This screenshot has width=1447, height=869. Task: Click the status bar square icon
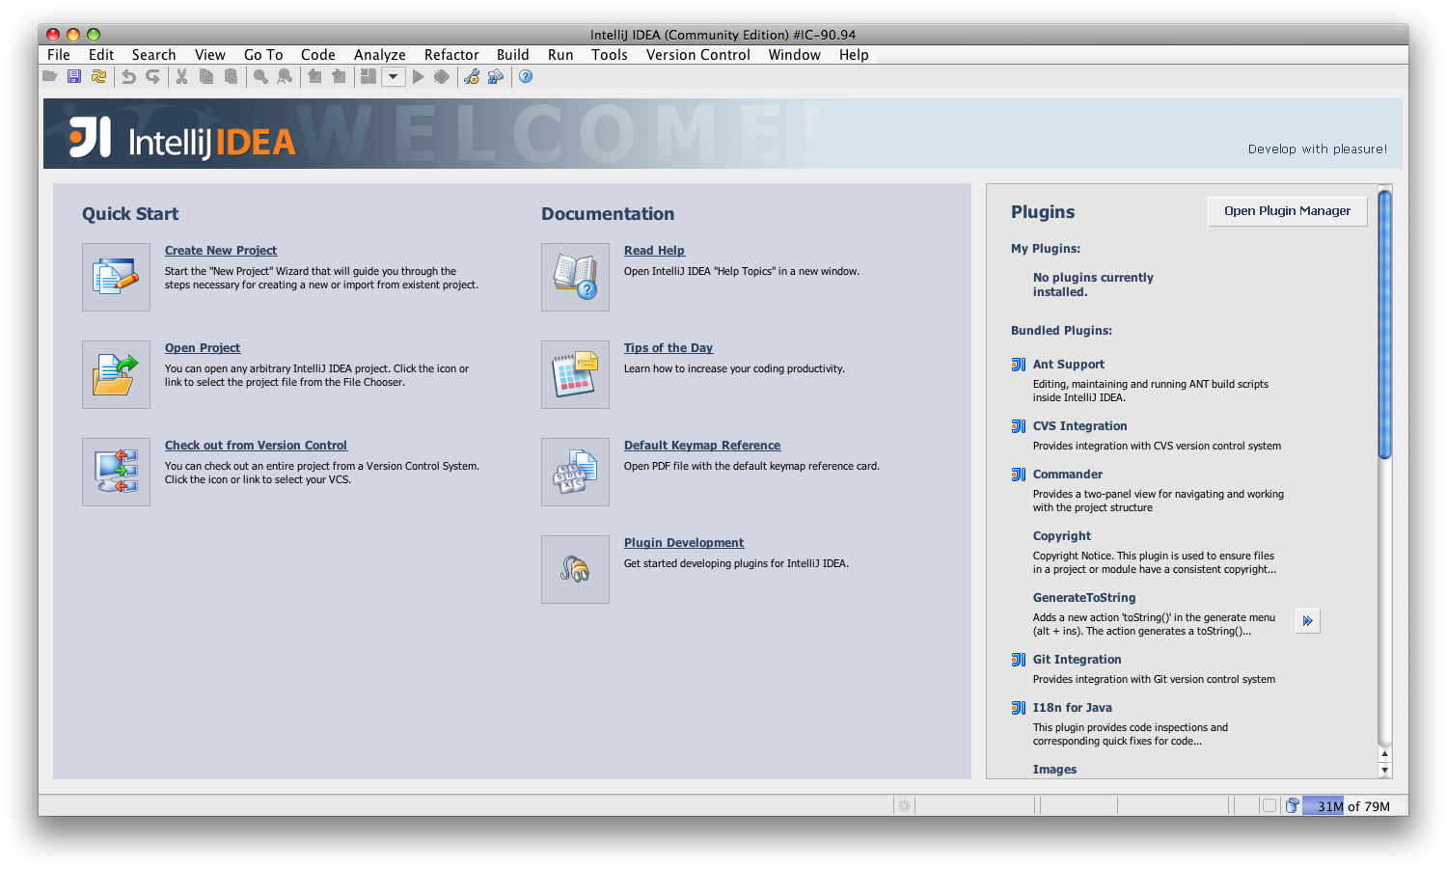[x=1270, y=805]
